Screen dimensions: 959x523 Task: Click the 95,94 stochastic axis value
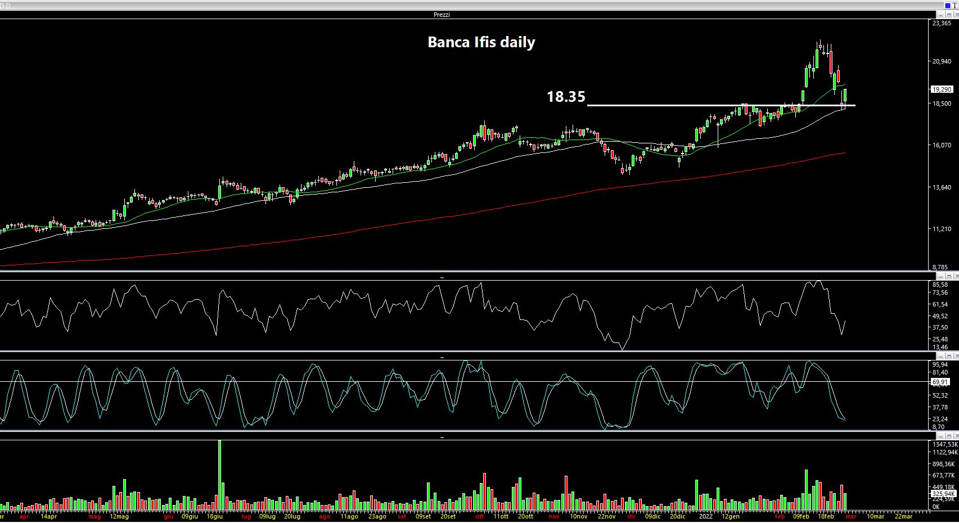(x=940, y=365)
